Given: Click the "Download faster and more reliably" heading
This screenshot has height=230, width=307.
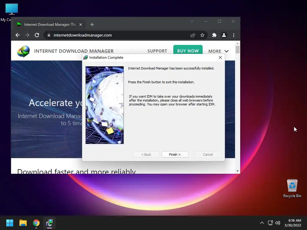Looking at the screenshot, I should [x=76, y=171].
